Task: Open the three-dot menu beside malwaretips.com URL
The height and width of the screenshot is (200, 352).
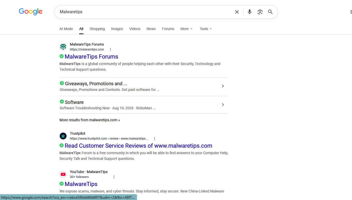Action: click(110, 49)
